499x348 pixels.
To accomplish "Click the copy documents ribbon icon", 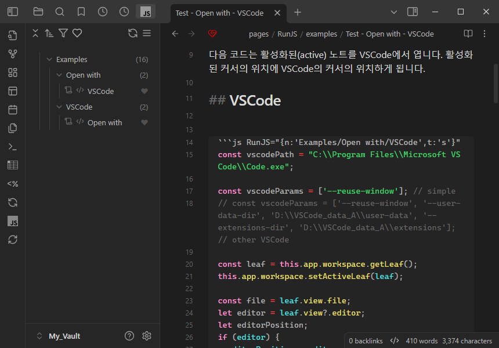I will [x=13, y=128].
